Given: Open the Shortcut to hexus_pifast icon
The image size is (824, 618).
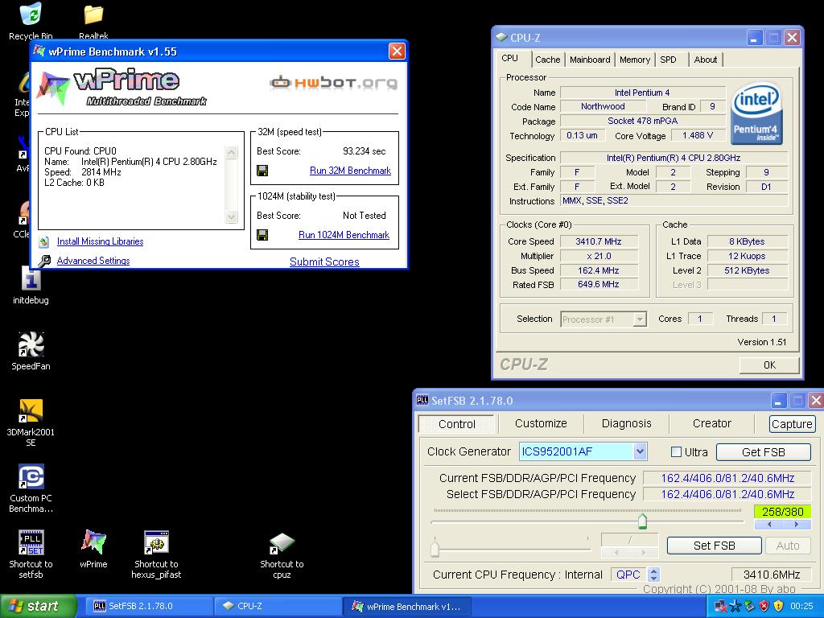Looking at the screenshot, I should (x=156, y=554).
